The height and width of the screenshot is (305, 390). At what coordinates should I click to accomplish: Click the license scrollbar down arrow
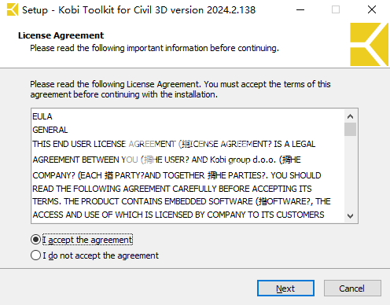pyautogui.click(x=350, y=216)
